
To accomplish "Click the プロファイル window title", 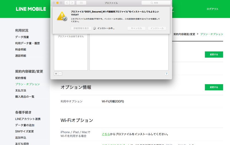I will [x=111, y=3].
